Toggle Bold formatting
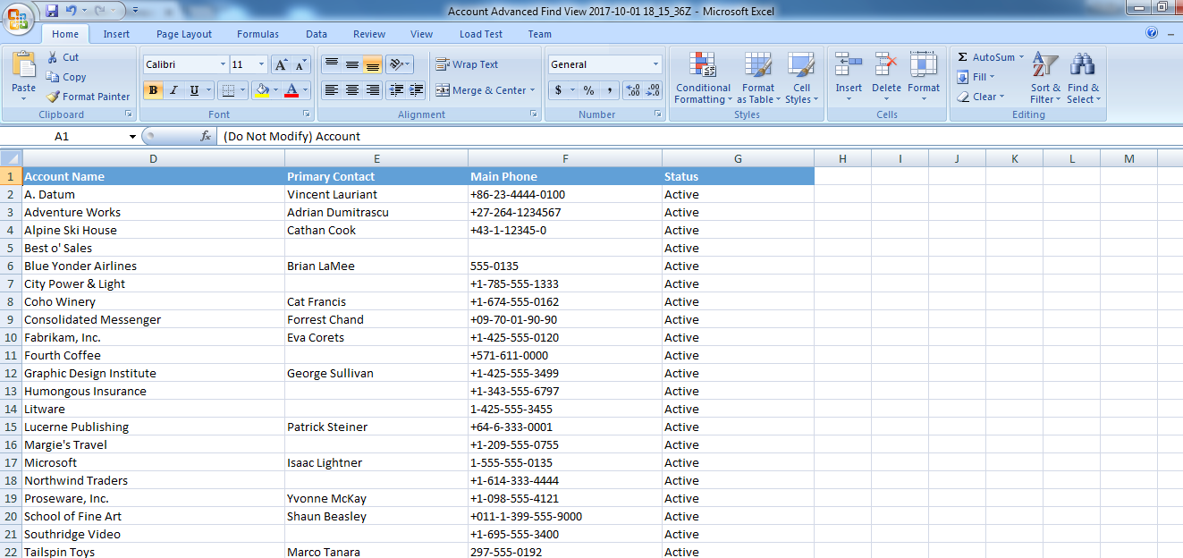Screen dimensions: 1183x558 click(153, 90)
